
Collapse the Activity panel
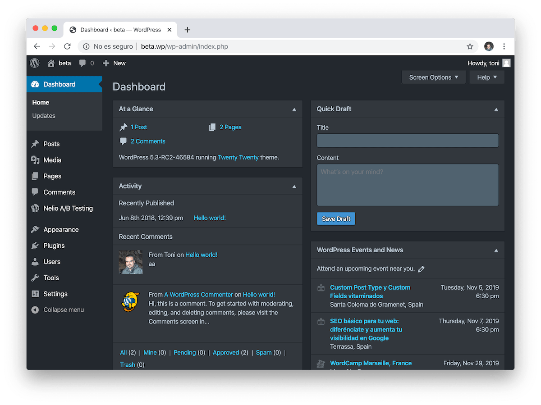294,186
